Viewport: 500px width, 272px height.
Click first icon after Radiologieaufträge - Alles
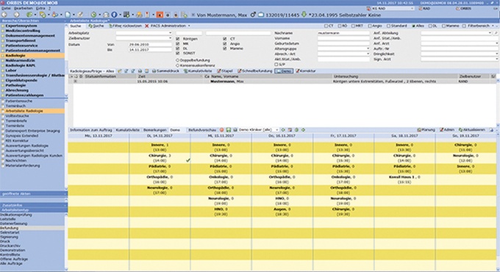[x=120, y=71]
